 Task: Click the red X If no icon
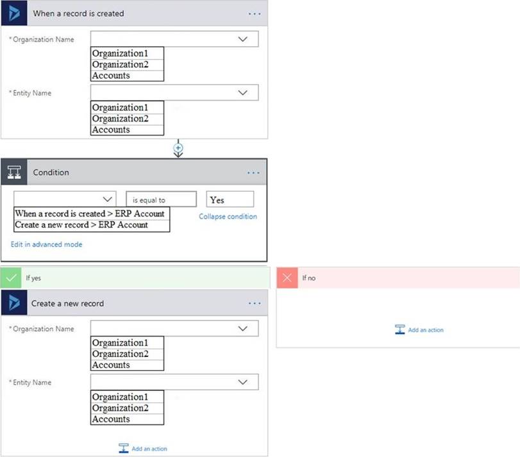[287, 278]
